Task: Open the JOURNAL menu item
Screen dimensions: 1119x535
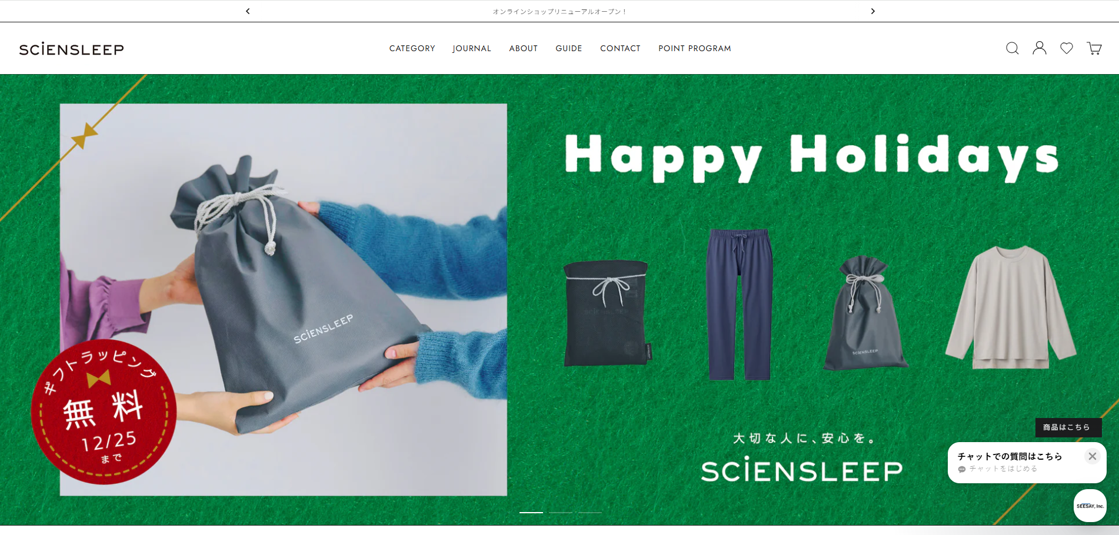Action: (x=472, y=48)
